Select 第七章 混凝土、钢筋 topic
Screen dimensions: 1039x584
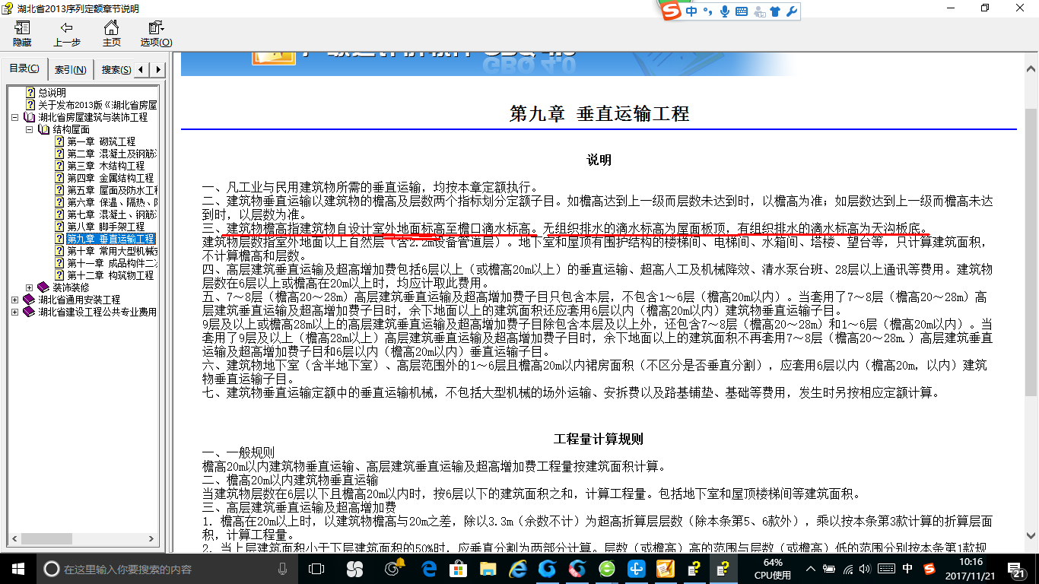pos(112,214)
